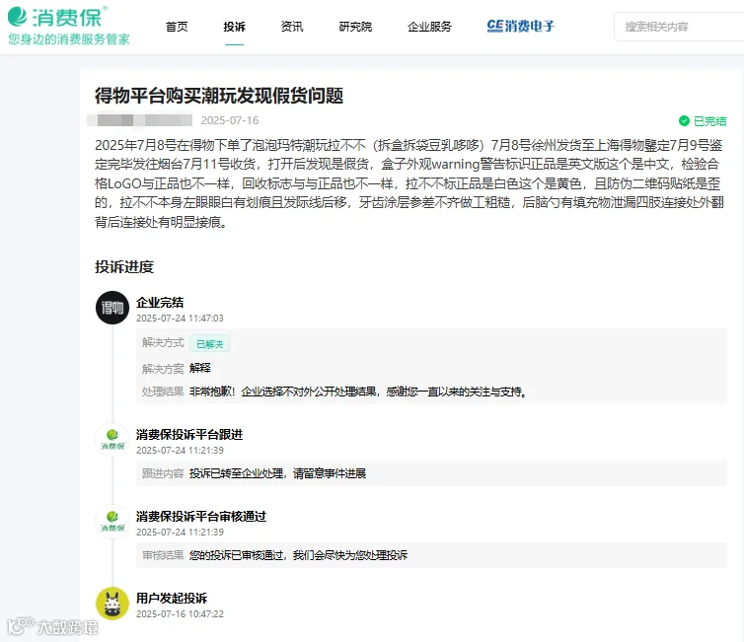Click the green 已完结 check icon
Viewport: 744px width, 642px height.
(x=684, y=121)
